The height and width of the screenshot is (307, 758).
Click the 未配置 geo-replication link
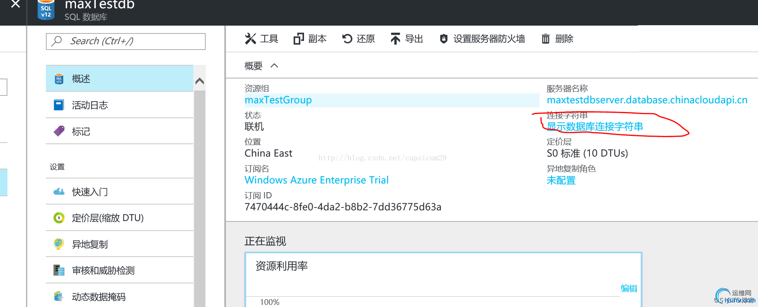point(561,180)
